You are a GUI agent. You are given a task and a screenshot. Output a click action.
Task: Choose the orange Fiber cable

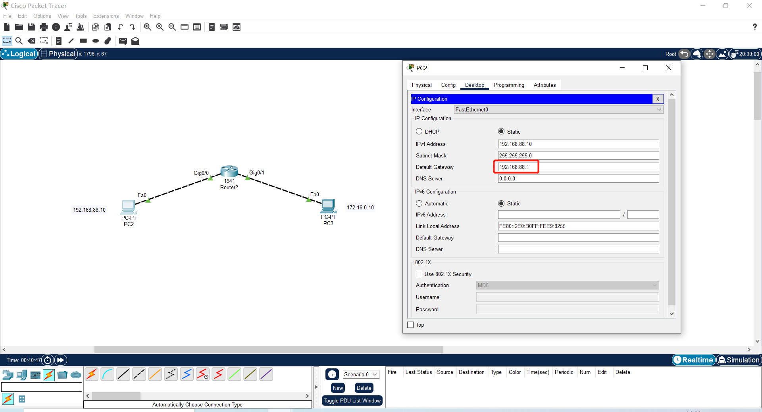click(x=155, y=374)
